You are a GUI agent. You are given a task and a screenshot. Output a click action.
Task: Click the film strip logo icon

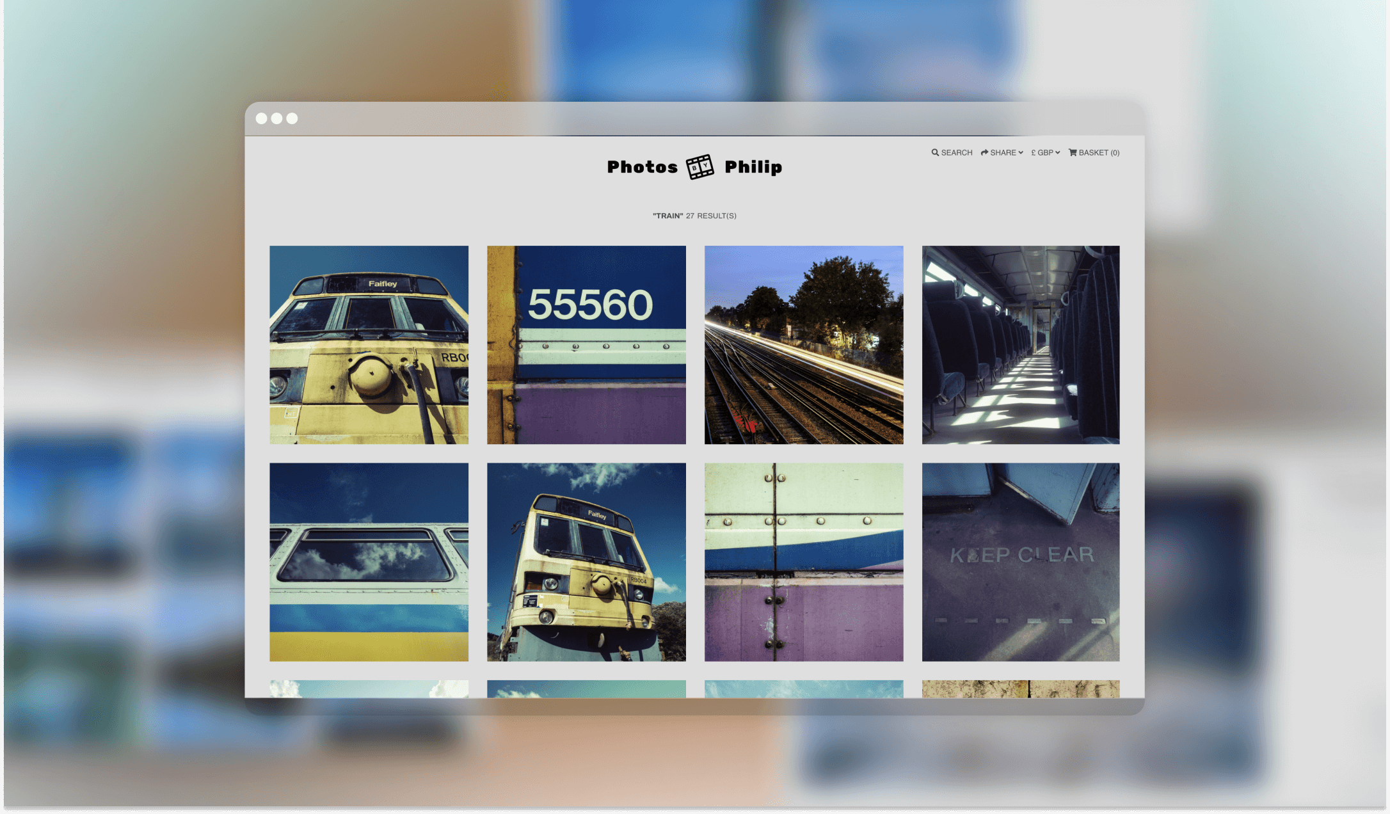coord(700,166)
